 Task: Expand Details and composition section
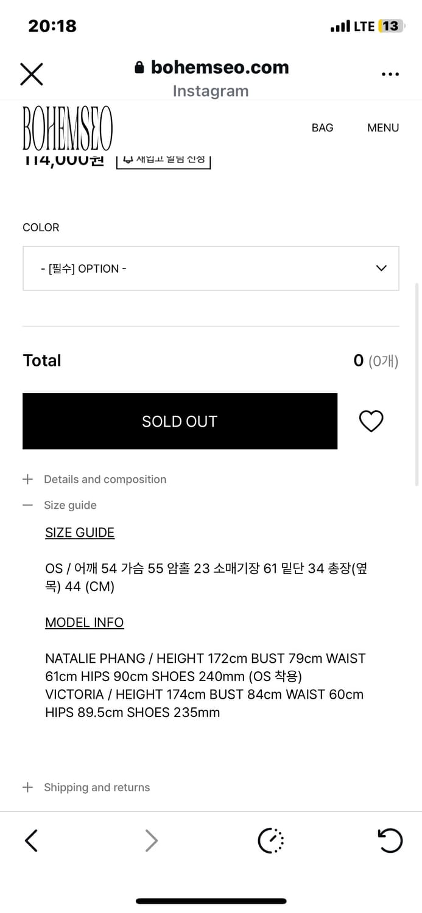coord(105,480)
